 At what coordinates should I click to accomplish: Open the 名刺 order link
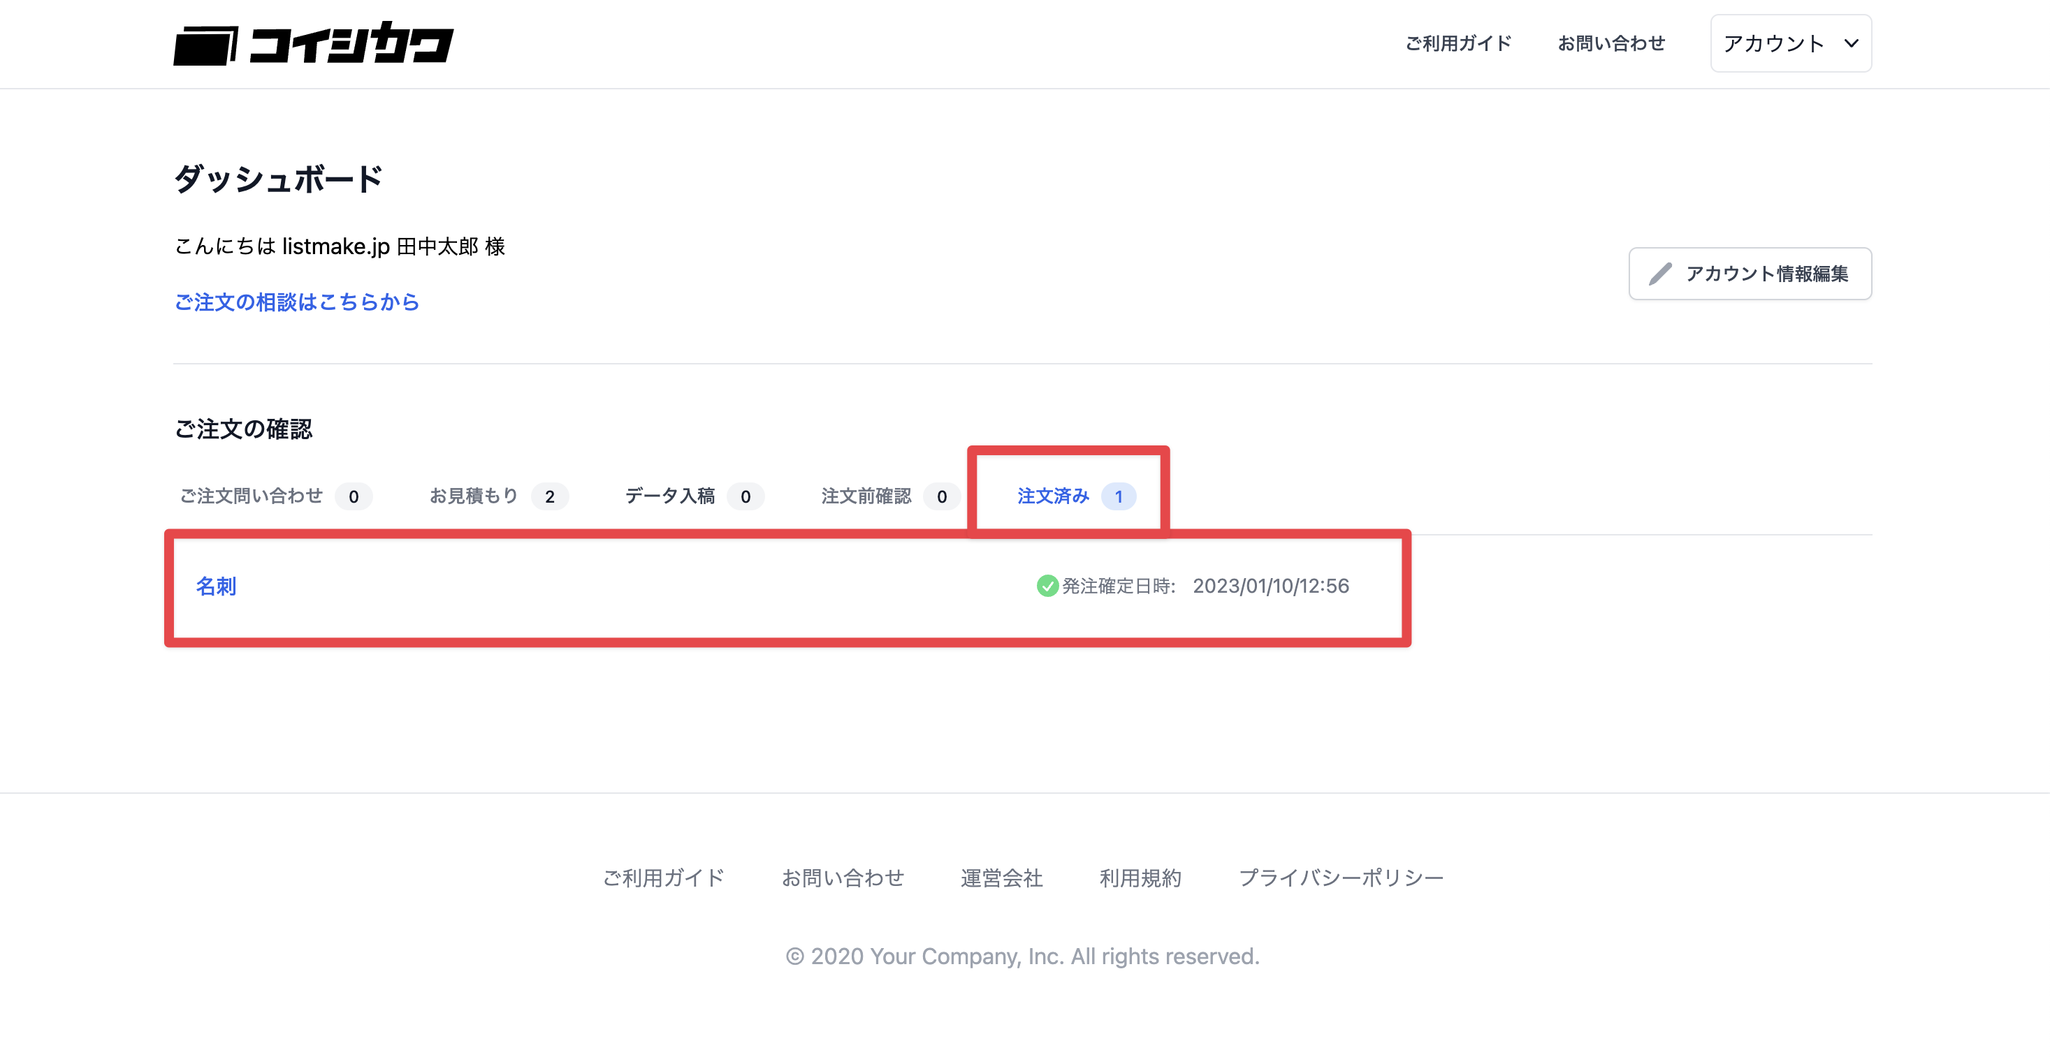point(216,586)
